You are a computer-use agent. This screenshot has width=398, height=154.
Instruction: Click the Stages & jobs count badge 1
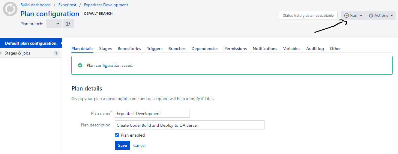pyautogui.click(x=56, y=53)
